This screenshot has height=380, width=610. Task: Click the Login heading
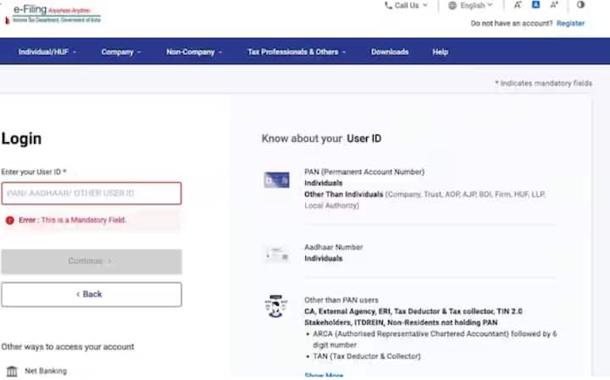[x=21, y=139]
